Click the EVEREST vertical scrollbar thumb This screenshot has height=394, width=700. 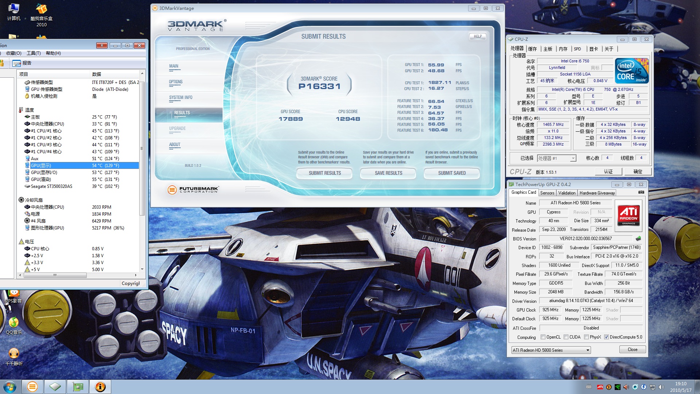[142, 148]
